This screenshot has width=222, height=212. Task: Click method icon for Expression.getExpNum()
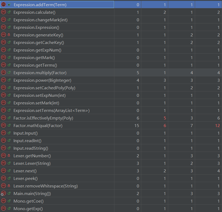coord(3,50)
